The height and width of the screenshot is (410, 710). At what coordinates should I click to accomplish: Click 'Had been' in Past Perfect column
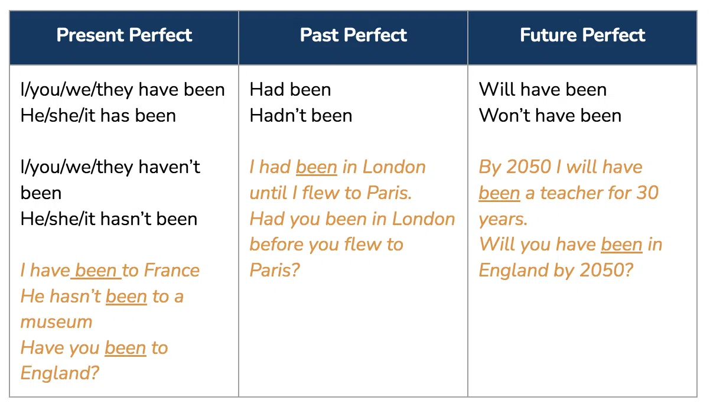coord(290,90)
